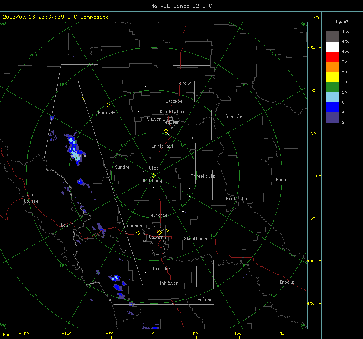Click the white plus marker south of Stettler
Viewport: 363px width, 339px height.
(x=228, y=162)
